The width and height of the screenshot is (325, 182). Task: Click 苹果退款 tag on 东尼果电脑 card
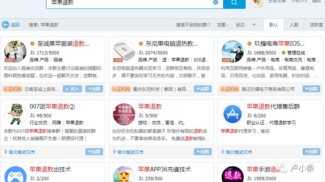click(180, 60)
